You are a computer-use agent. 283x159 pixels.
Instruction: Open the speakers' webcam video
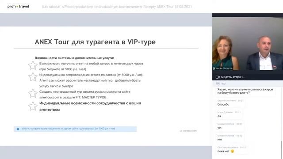tap(248, 43)
